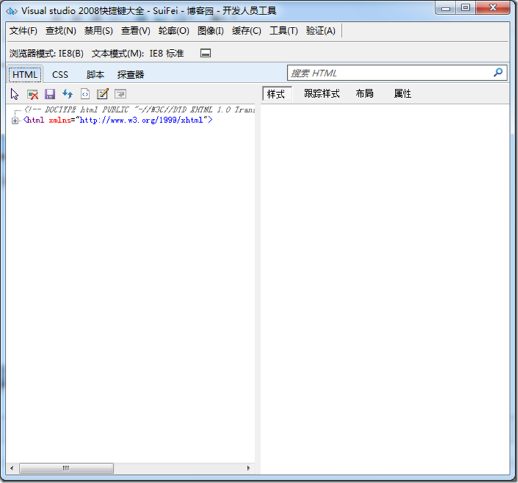Open the 查看(V) menu
The width and height of the screenshot is (518, 483).
coord(136,31)
